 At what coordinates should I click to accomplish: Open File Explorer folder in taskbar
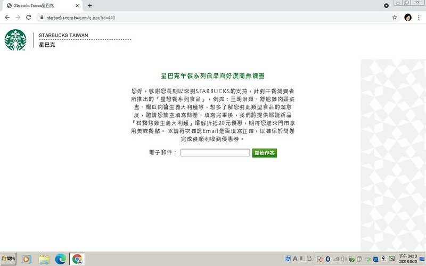[44, 260]
